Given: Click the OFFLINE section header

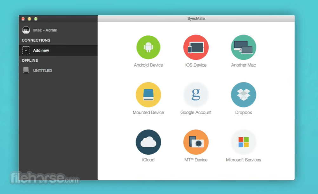Looking at the screenshot, I should point(30,60).
